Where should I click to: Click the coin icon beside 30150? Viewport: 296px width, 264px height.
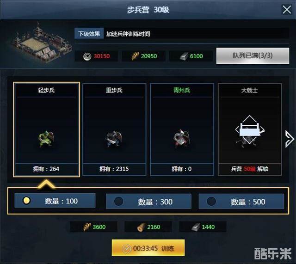pos(87,56)
